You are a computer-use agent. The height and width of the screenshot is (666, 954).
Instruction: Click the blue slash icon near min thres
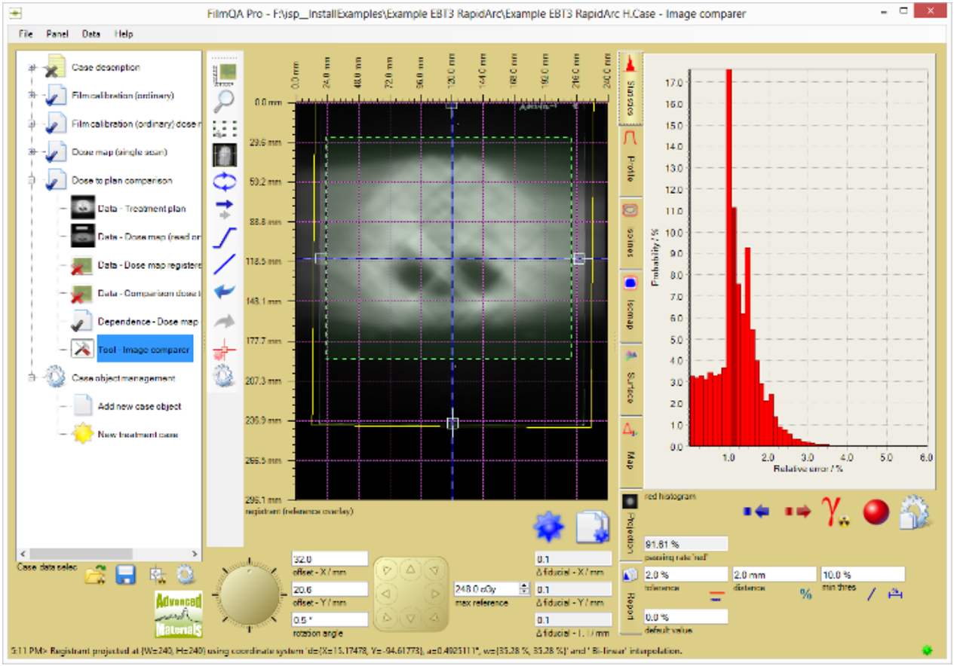coord(871,594)
